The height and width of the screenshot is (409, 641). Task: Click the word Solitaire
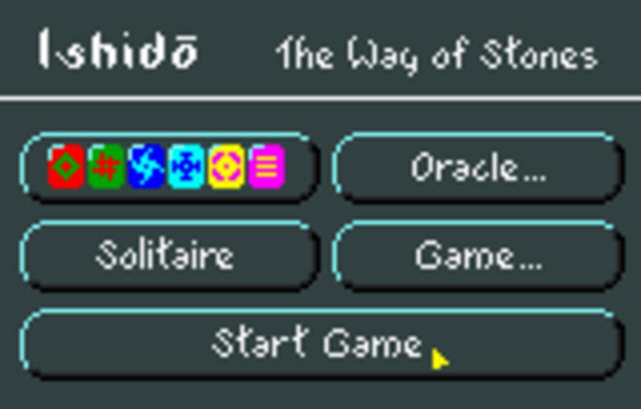pos(165,255)
